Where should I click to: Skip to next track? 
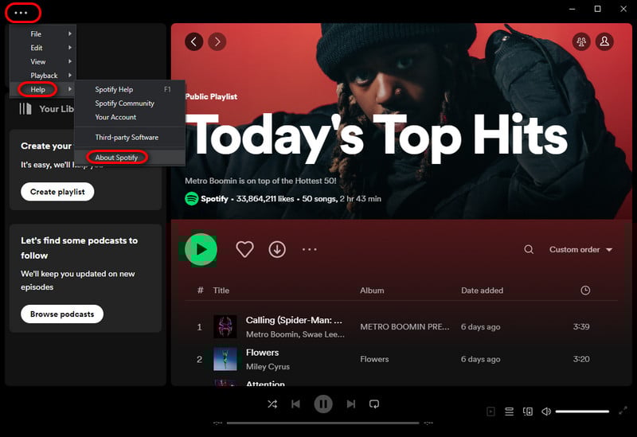point(351,404)
